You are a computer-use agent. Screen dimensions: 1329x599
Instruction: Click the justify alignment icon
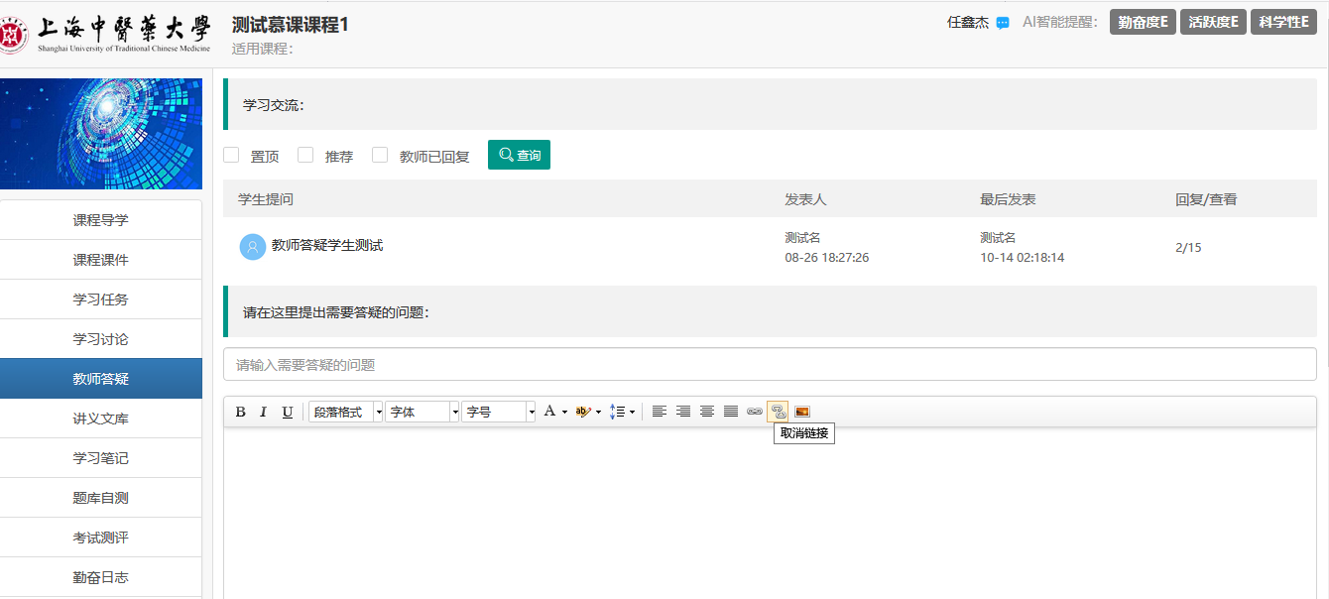[731, 412]
